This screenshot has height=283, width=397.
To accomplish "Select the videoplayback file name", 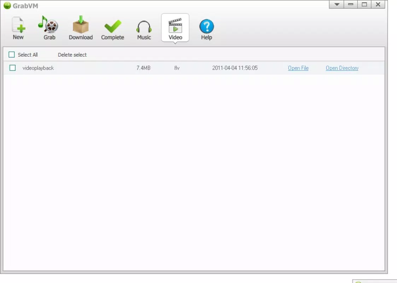I will [x=38, y=68].
